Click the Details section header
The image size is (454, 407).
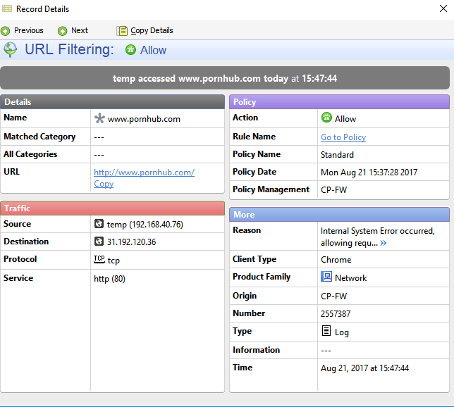(x=112, y=102)
